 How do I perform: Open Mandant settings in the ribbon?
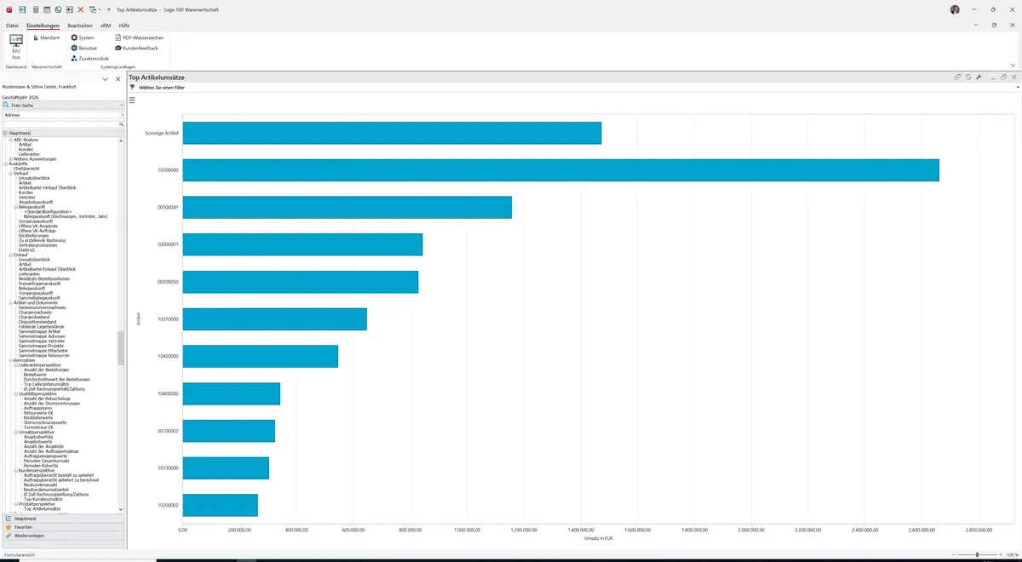pos(47,37)
